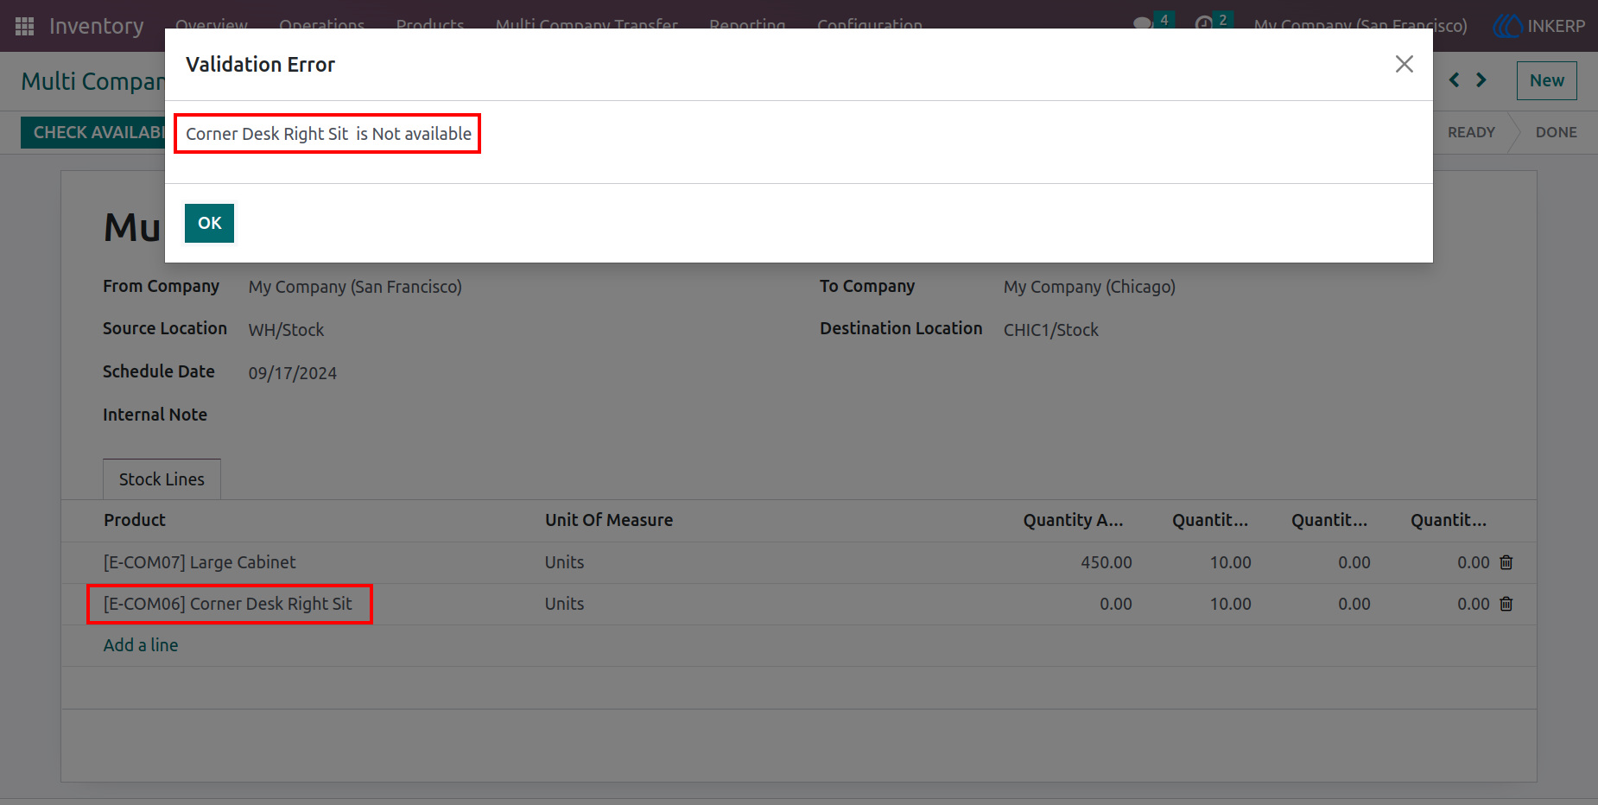1598x805 pixels.
Task: Click the 10.00 quantity in Corner Desk row
Action: coord(1230,604)
